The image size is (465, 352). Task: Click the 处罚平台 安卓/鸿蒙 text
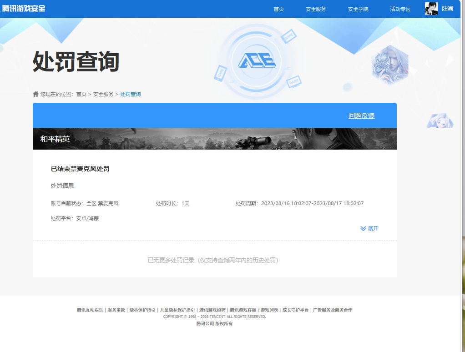tap(75, 218)
